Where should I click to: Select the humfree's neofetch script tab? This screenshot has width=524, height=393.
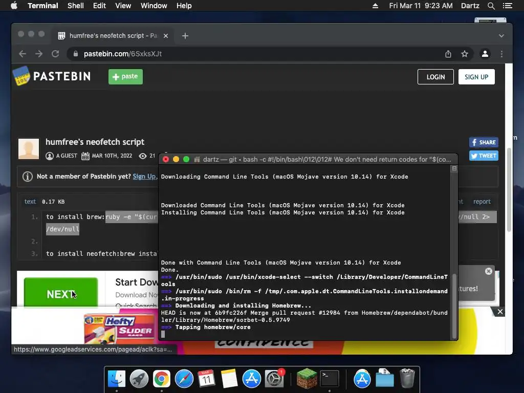click(x=113, y=35)
